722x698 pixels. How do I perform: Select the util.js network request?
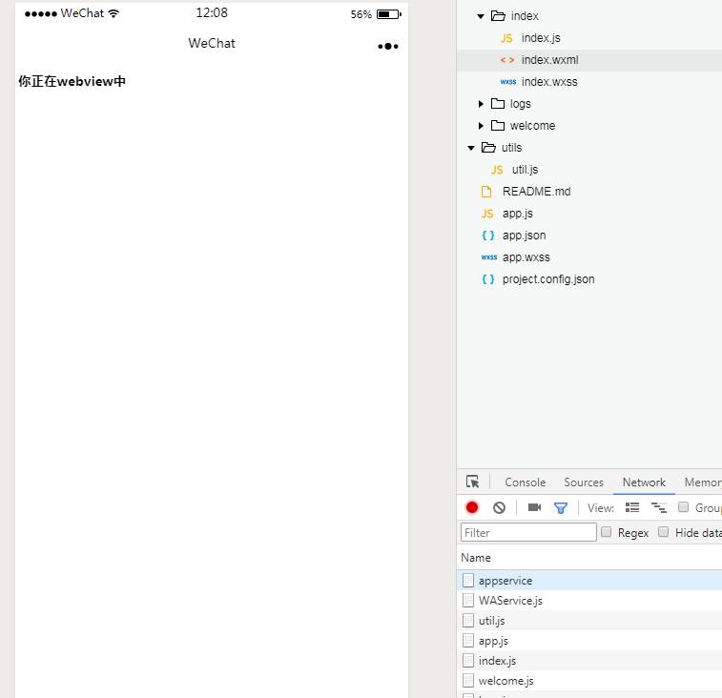pyautogui.click(x=589, y=621)
